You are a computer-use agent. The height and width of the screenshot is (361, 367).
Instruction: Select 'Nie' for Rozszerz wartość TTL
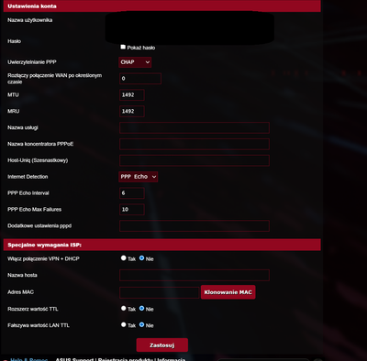pyautogui.click(x=141, y=309)
